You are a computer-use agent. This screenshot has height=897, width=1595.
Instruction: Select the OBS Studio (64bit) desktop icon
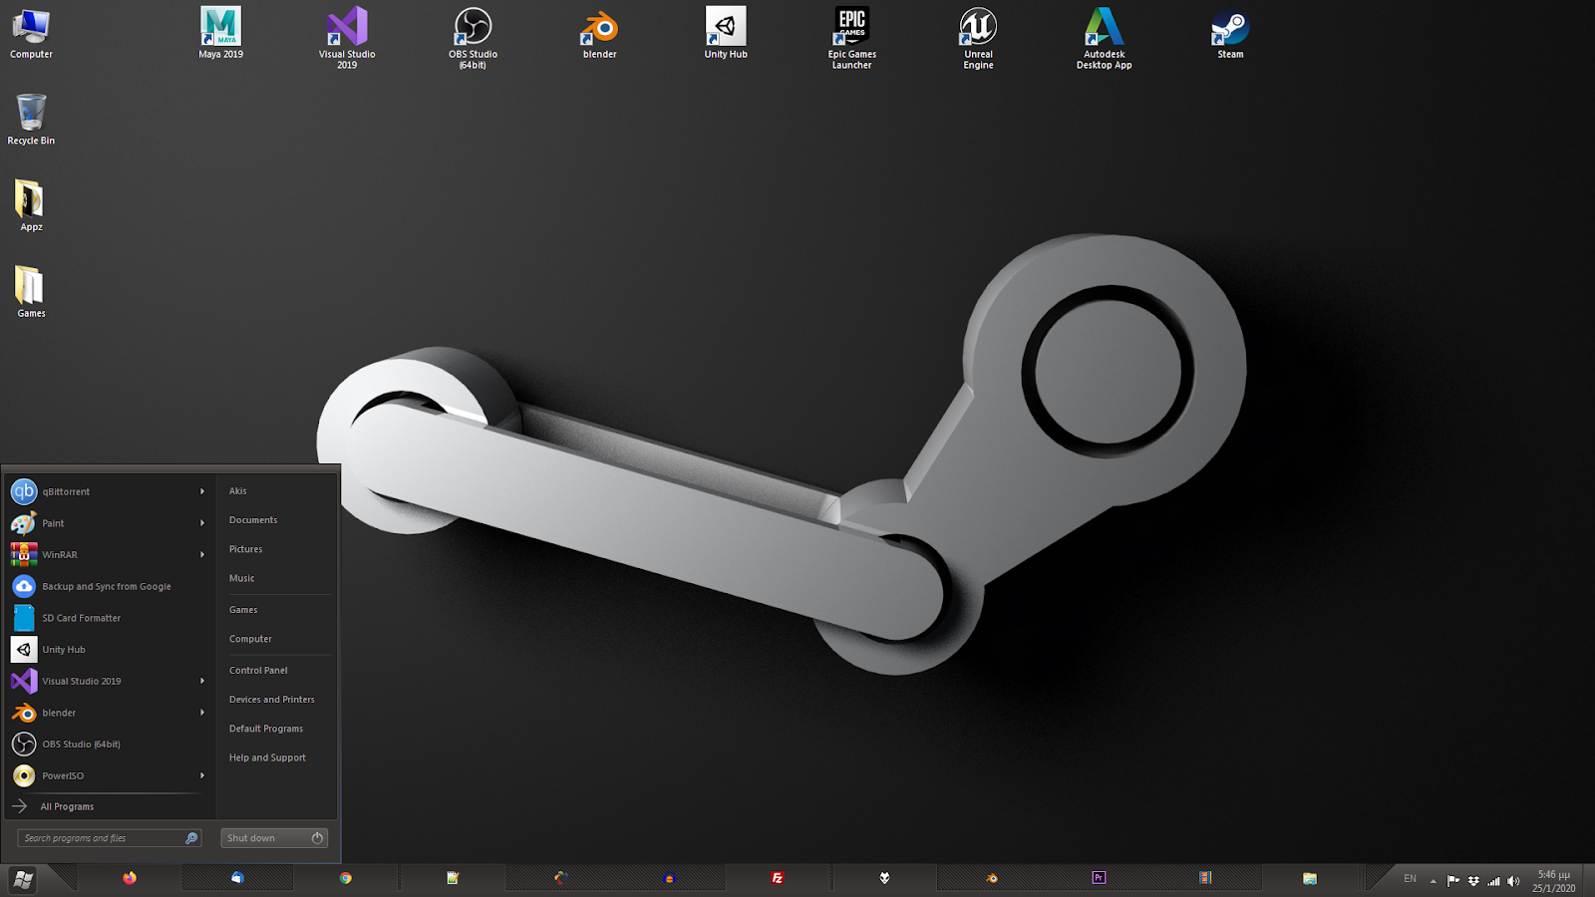point(473,38)
